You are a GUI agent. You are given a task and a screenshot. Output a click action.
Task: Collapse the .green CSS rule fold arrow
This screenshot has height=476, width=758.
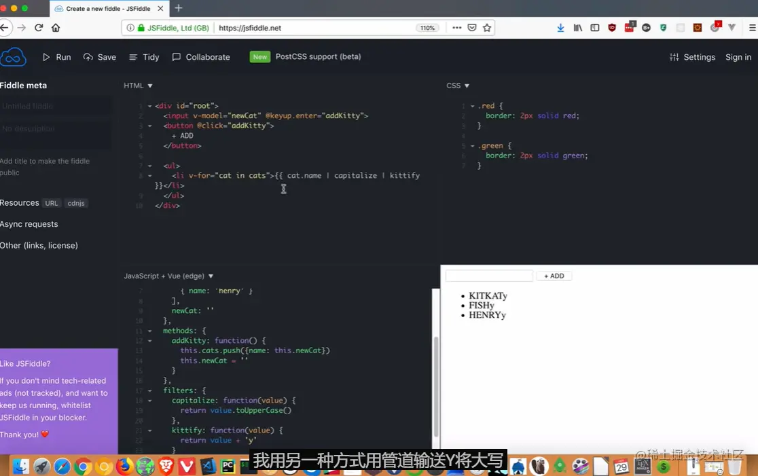tap(472, 145)
